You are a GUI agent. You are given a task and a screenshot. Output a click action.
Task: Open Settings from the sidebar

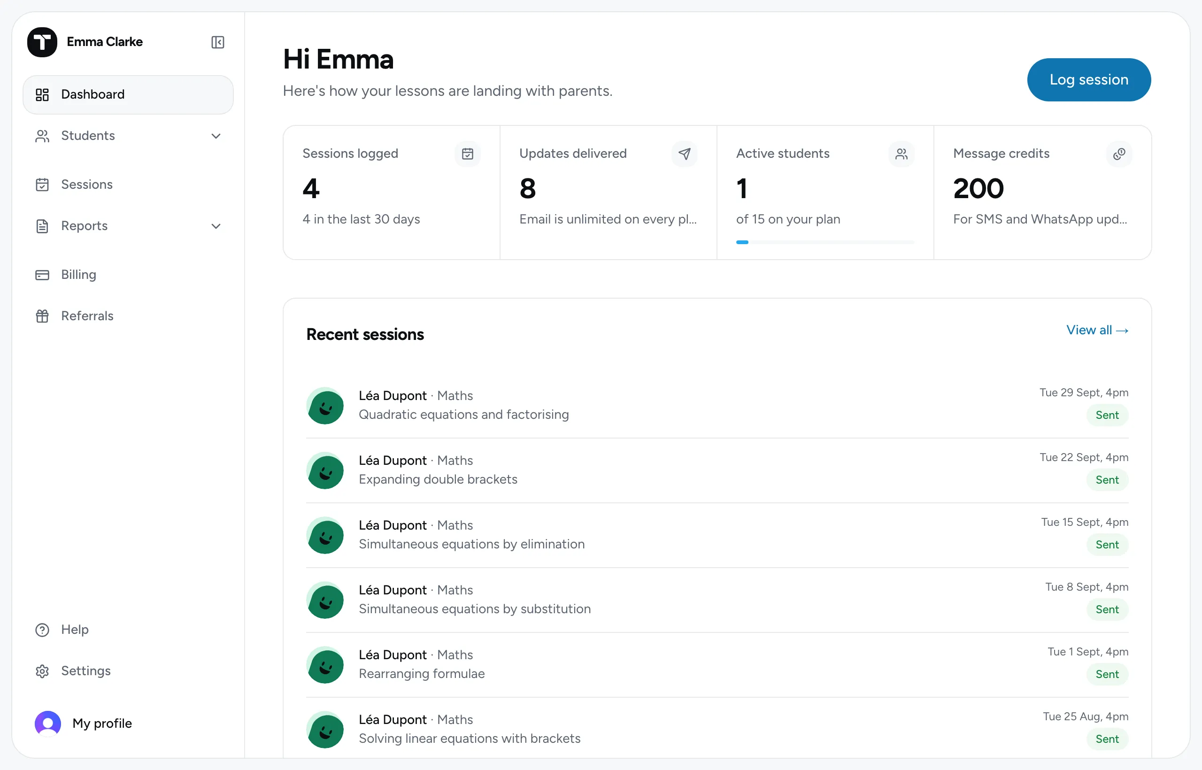tap(128, 671)
